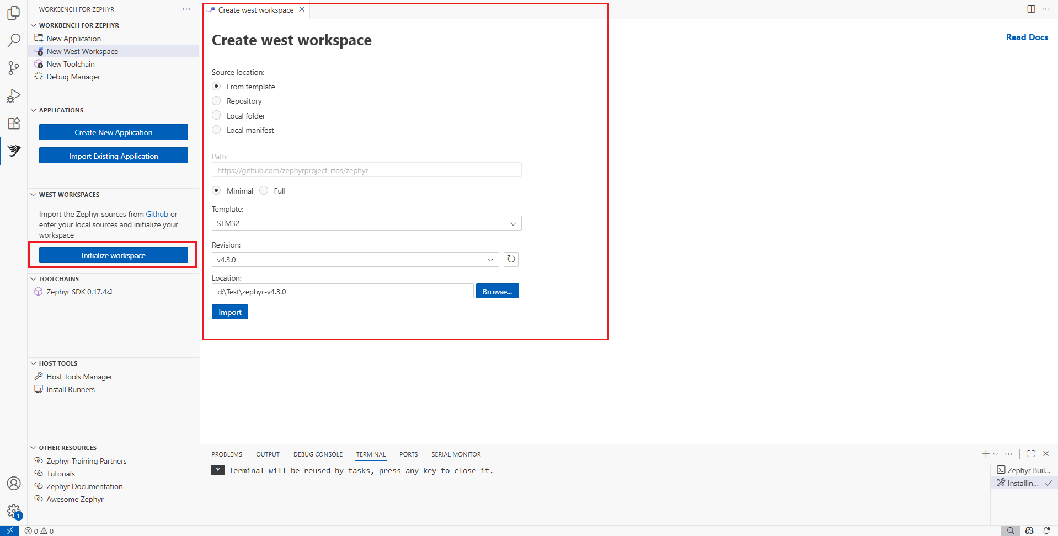Open the Debug Manager item
1058x536 pixels.
click(x=72, y=77)
